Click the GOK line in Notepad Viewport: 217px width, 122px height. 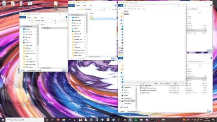[126, 12]
